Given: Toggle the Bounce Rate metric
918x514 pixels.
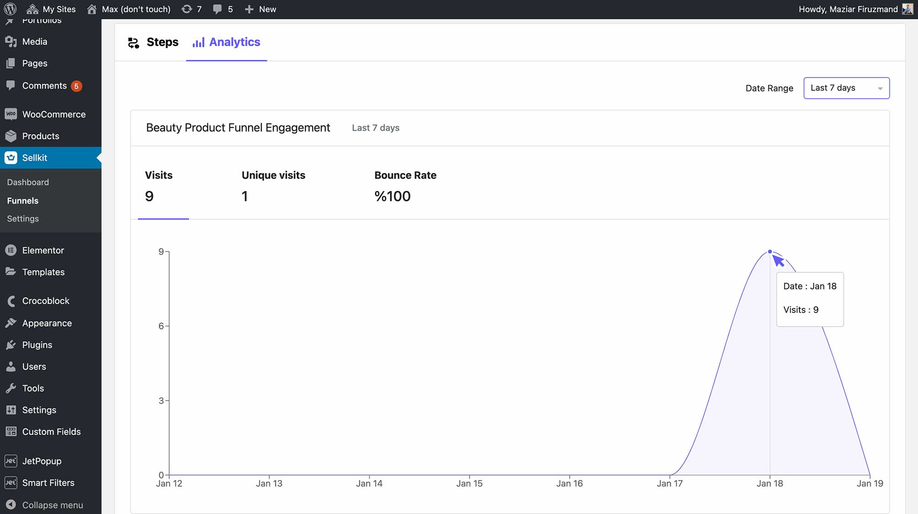Looking at the screenshot, I should [x=405, y=185].
